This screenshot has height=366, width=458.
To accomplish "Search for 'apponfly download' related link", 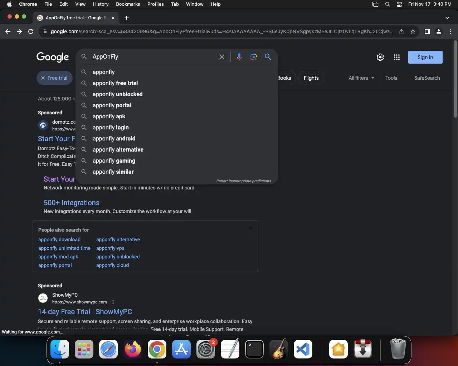I will (59, 239).
